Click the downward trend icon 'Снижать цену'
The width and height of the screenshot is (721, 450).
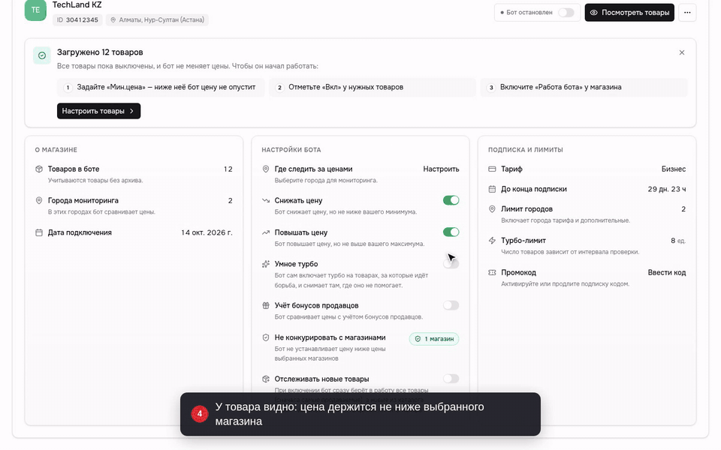pyautogui.click(x=266, y=201)
